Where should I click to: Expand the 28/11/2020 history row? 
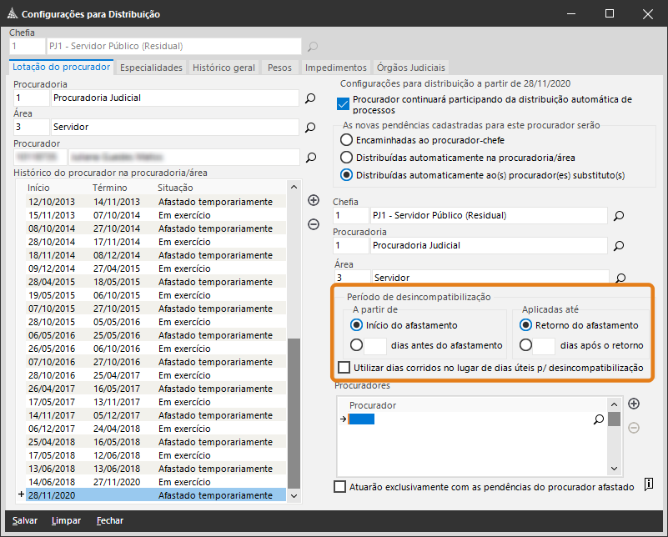click(x=21, y=495)
